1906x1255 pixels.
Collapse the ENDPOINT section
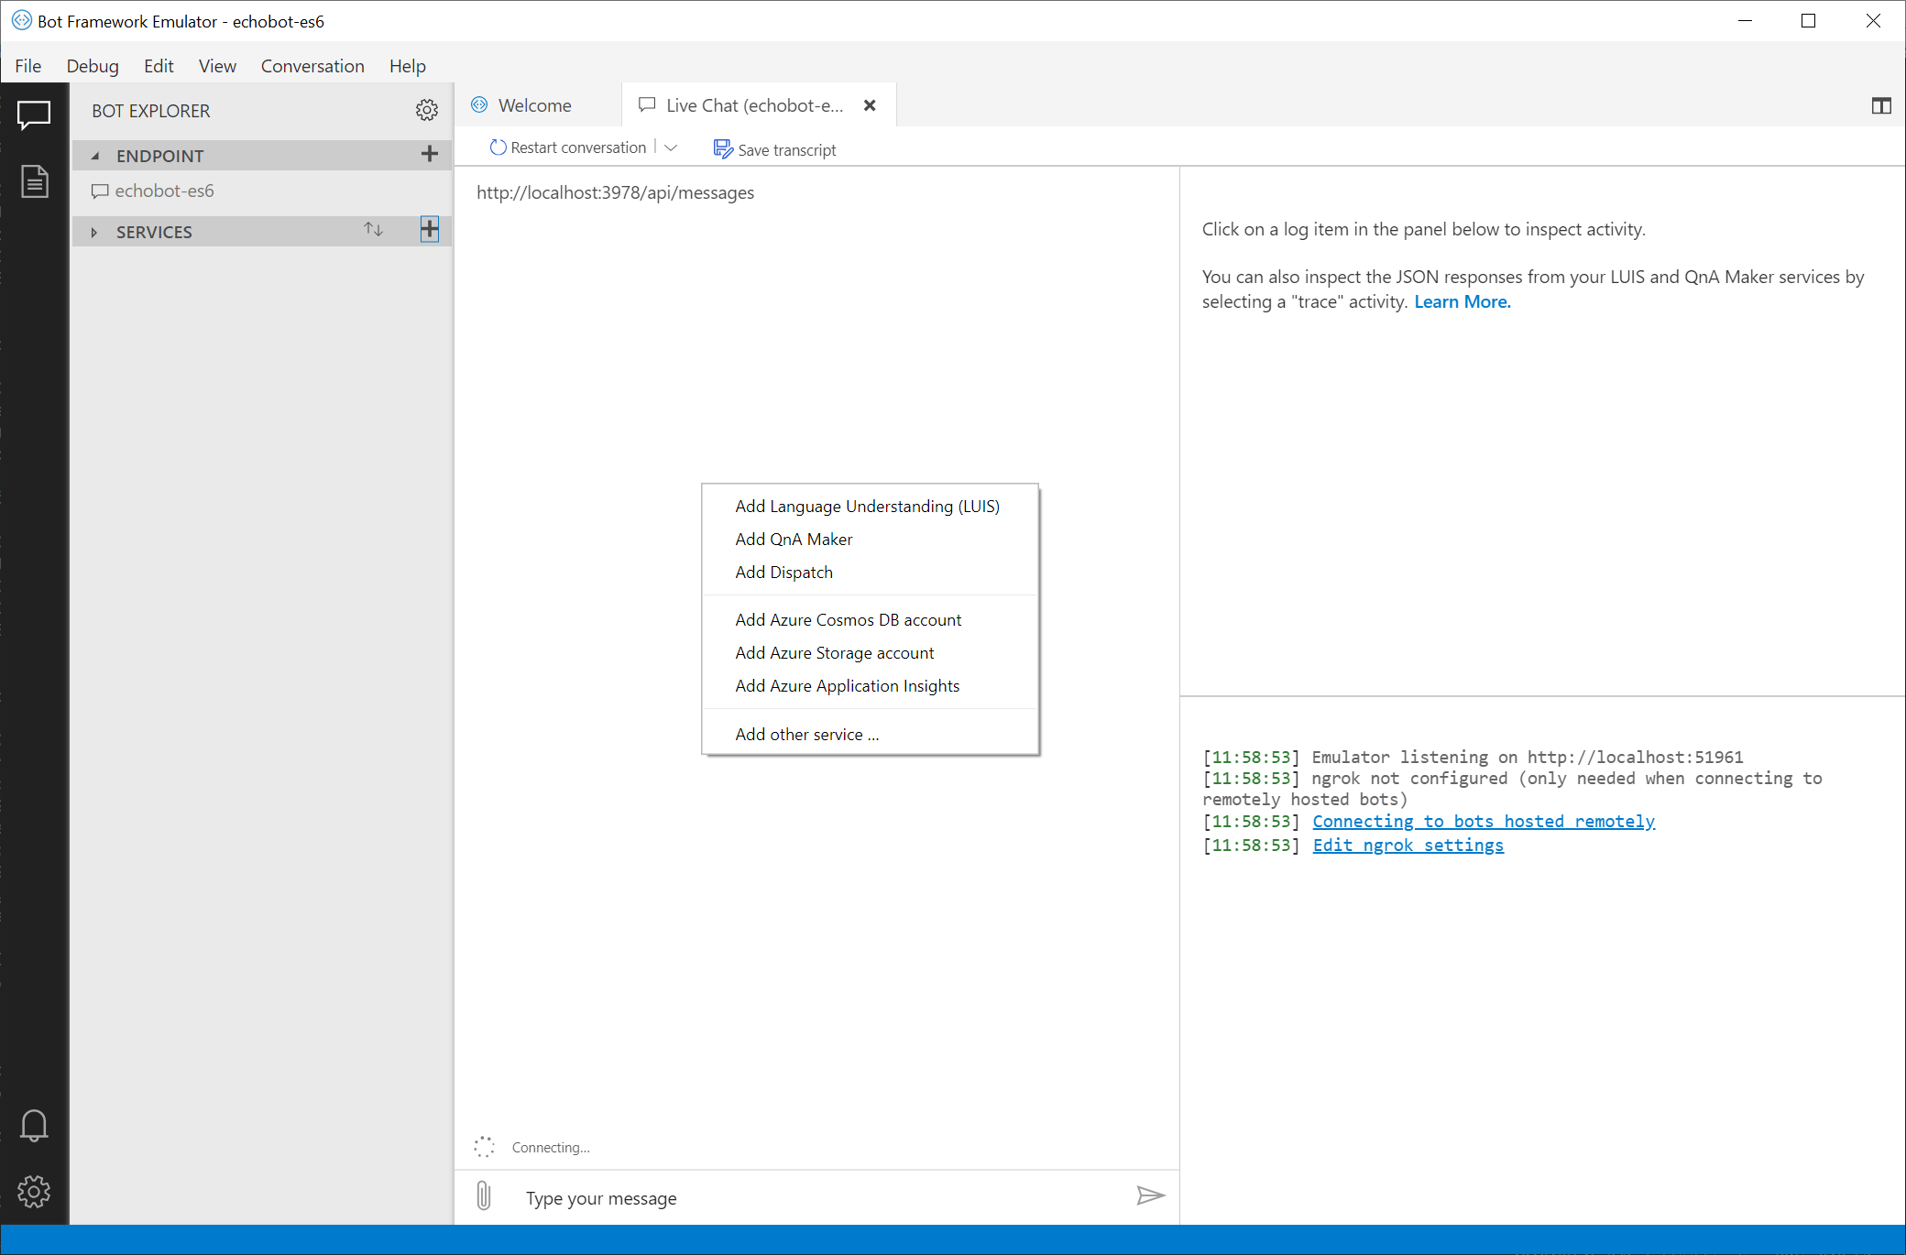point(95,156)
